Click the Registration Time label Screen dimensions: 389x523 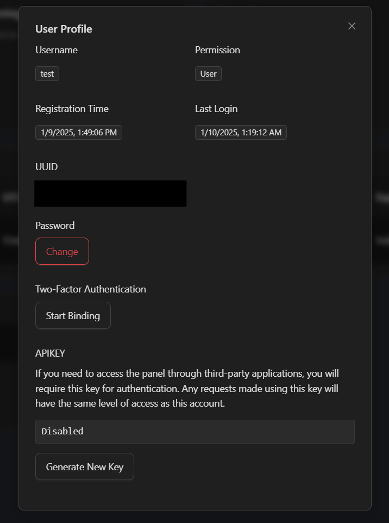[72, 109]
